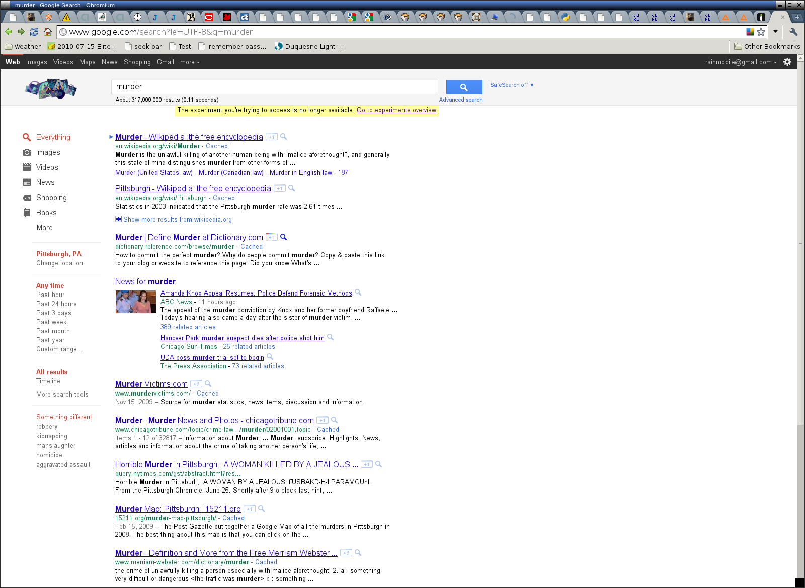Reload the page with the refresh icon

[x=34, y=32]
